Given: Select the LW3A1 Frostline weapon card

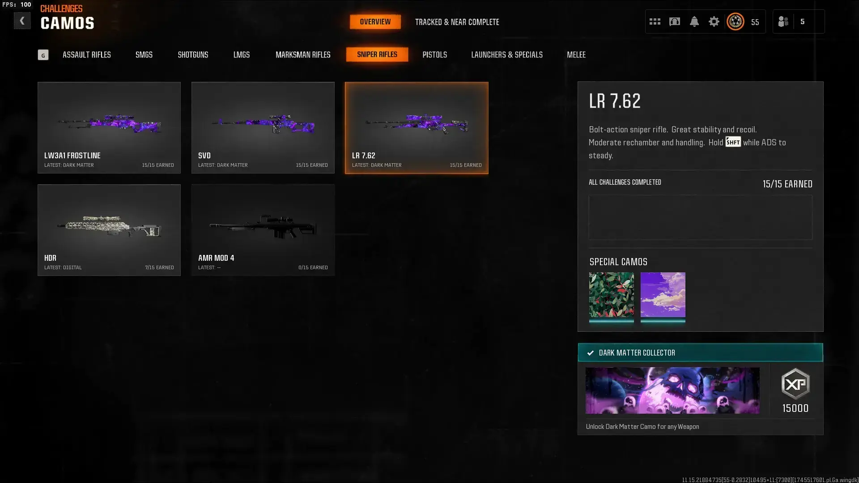Looking at the screenshot, I should [109, 127].
